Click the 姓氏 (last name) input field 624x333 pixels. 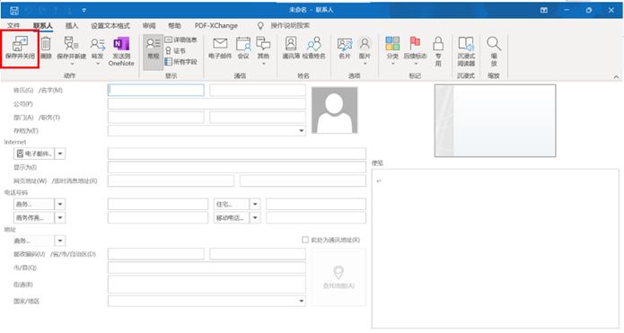156,90
